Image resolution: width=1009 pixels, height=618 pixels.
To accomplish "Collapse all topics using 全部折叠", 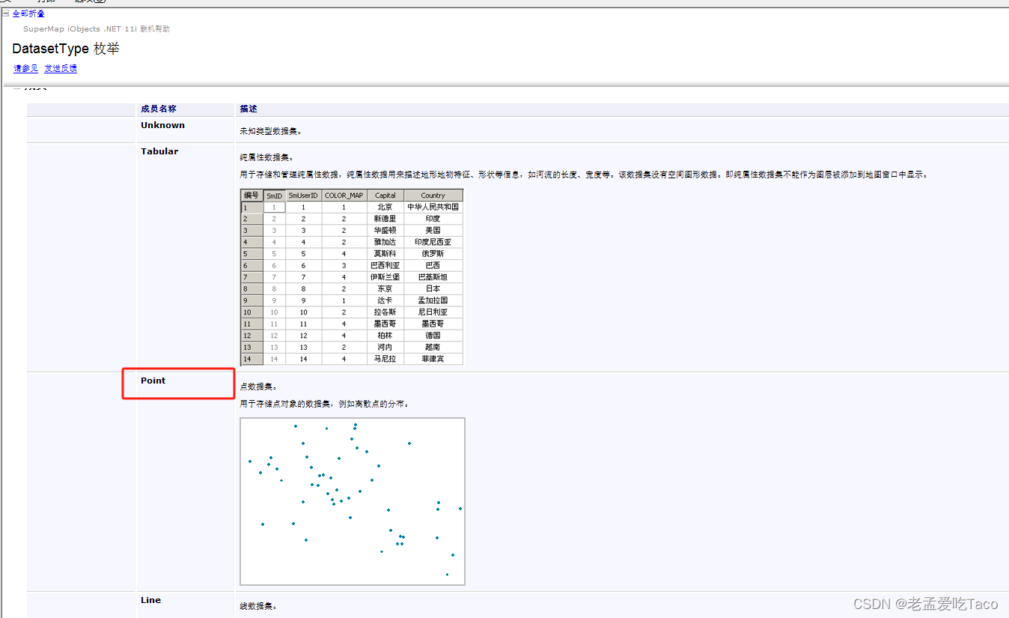I will (x=25, y=13).
